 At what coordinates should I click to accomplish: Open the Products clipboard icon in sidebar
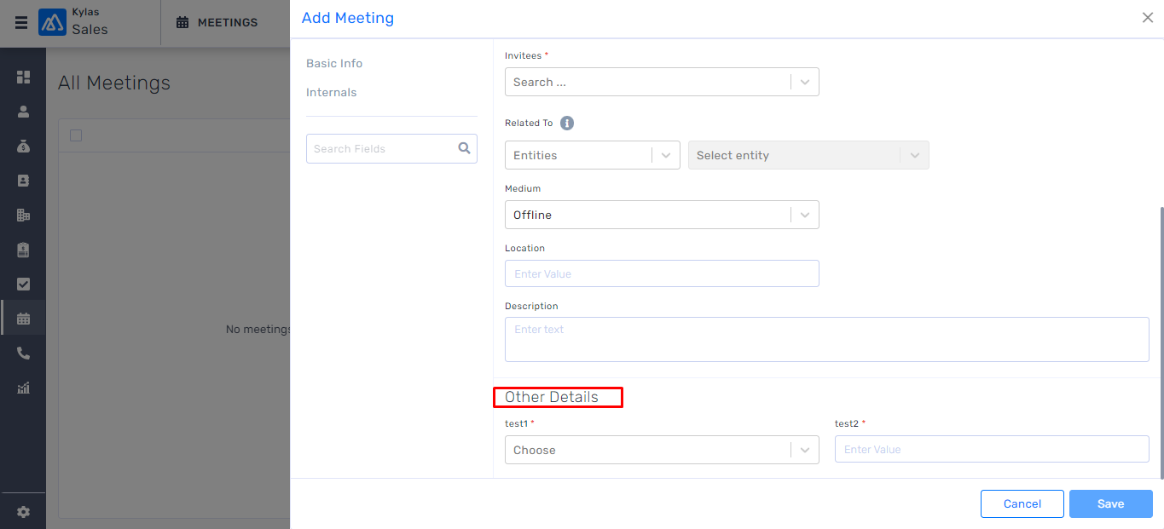click(23, 250)
